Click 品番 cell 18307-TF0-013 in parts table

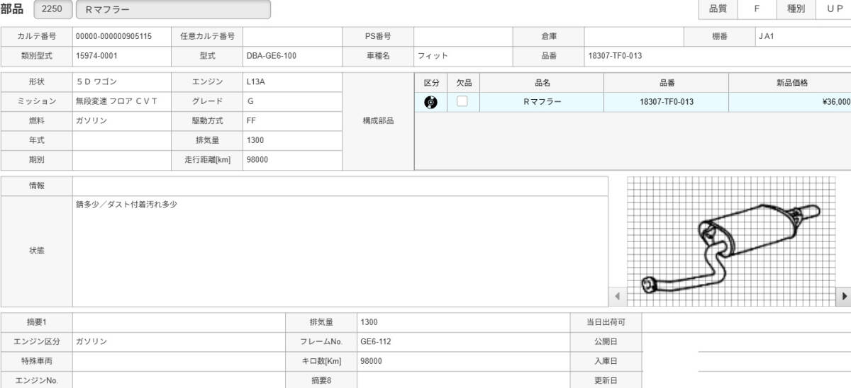tap(666, 102)
